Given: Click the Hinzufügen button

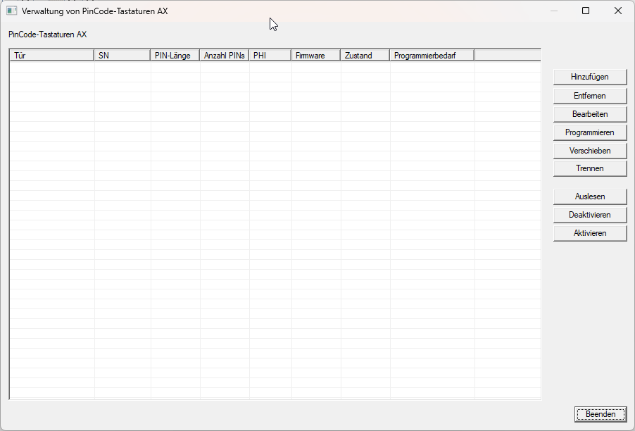Looking at the screenshot, I should coord(589,77).
